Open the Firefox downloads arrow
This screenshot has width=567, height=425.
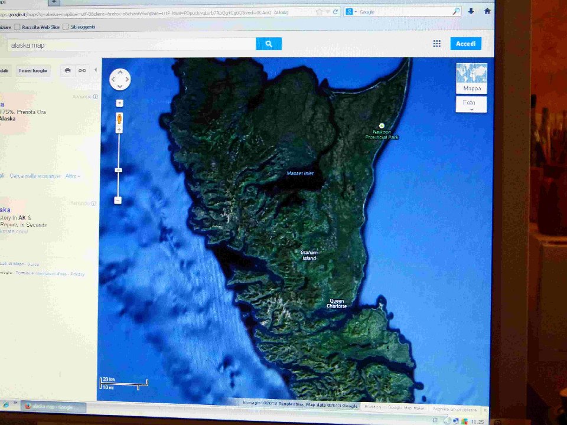pyautogui.click(x=471, y=11)
